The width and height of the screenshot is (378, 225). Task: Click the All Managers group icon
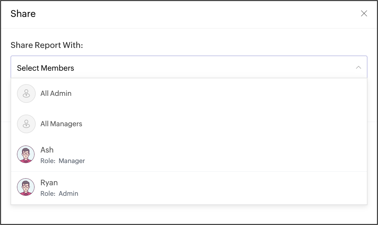click(x=26, y=124)
